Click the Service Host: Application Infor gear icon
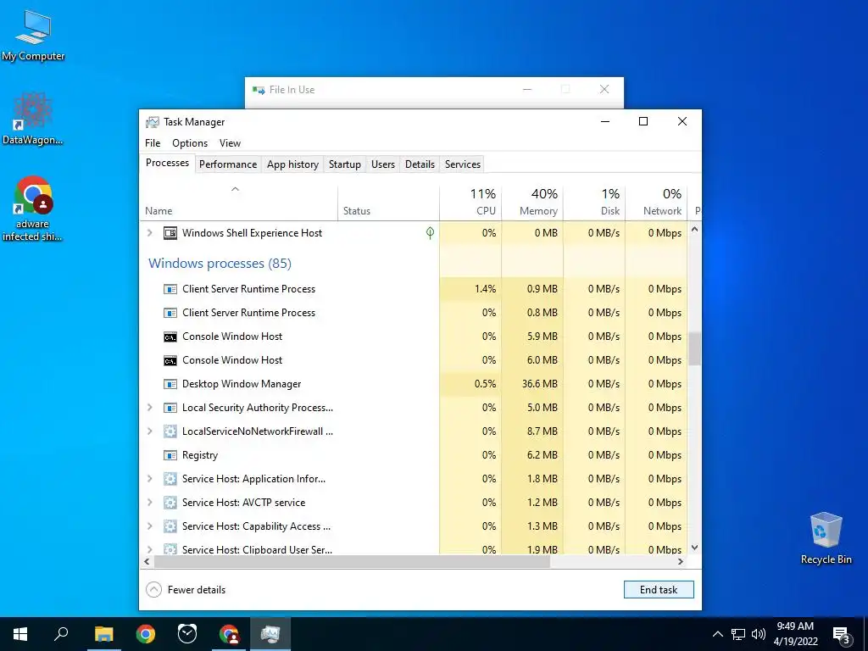 (170, 479)
